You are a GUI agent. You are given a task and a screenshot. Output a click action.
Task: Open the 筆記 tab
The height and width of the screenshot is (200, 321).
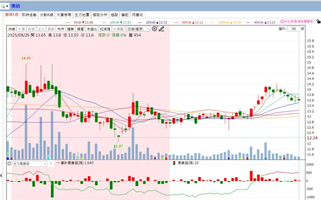pos(125,15)
